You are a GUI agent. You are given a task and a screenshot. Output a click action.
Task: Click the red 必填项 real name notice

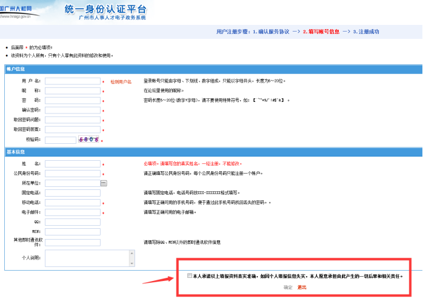pyautogui.click(x=193, y=164)
